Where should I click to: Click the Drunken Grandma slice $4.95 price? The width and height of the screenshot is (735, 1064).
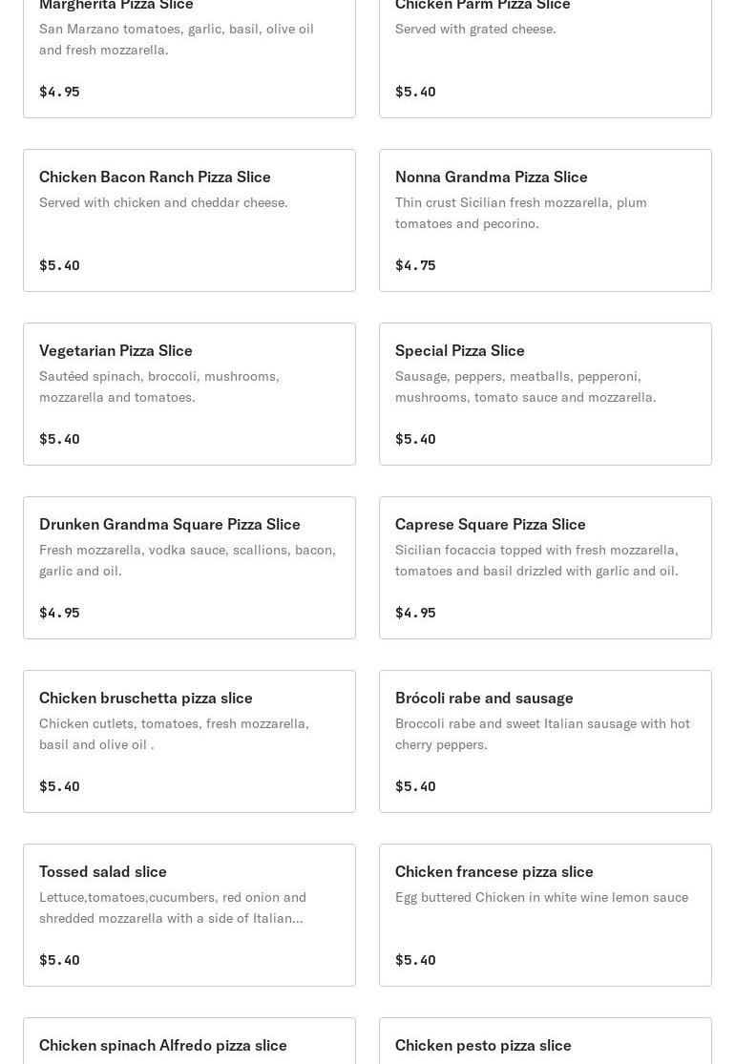pos(59,613)
